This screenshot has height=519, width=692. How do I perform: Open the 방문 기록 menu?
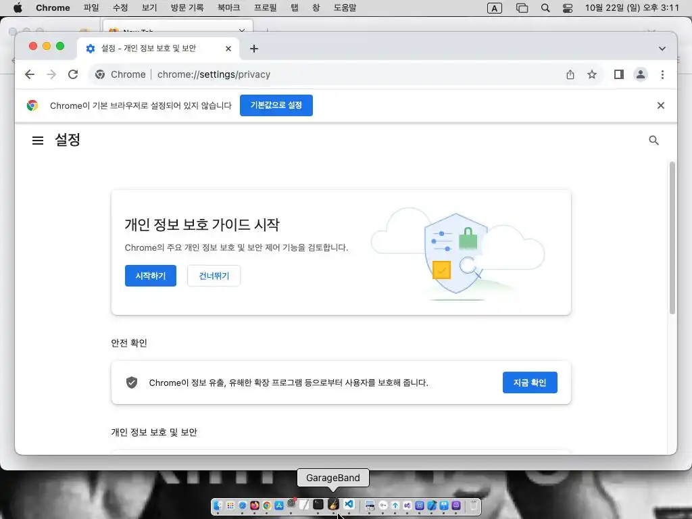tap(187, 8)
